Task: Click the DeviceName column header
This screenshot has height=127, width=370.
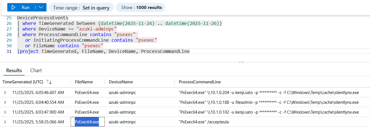Action: (x=121, y=82)
